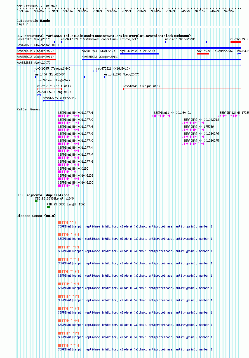Screen dimensions: 249x358
Task: Select transcript SERPINA9|NM_001042518
Action: coord(201,120)
